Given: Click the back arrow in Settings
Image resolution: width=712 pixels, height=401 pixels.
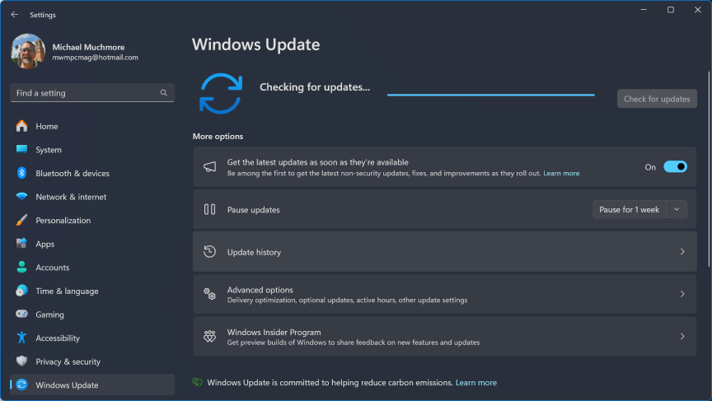Looking at the screenshot, I should pos(15,15).
